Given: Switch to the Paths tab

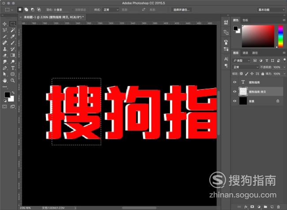Looking at the screenshot, I should coord(255,53).
